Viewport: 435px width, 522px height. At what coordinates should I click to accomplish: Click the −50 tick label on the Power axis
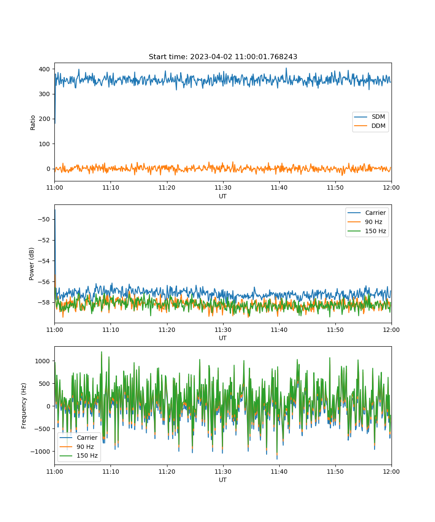coord(43,219)
